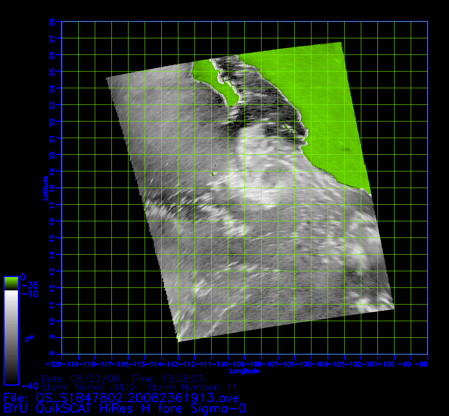Click the grayscale sigma-0 color bar

point(11,337)
